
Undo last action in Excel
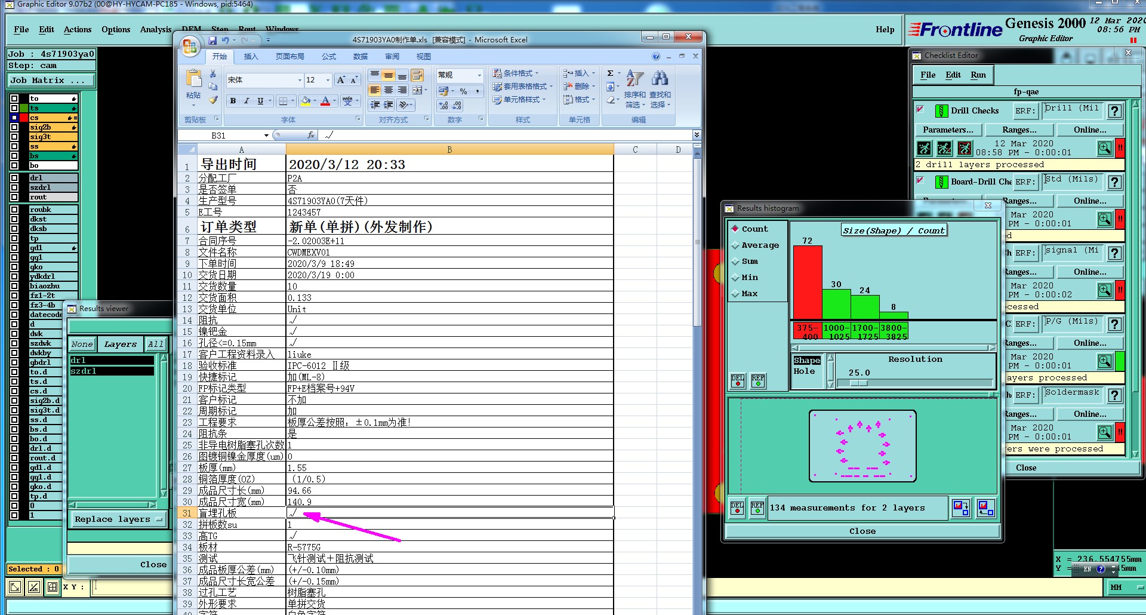(x=225, y=40)
